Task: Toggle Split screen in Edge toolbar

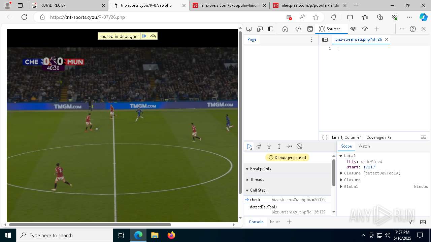Action: coord(350,17)
